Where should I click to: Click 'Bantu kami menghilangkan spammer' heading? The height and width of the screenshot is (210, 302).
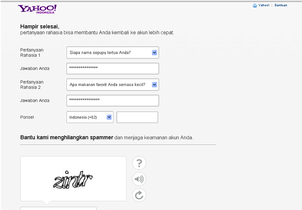coord(66,138)
